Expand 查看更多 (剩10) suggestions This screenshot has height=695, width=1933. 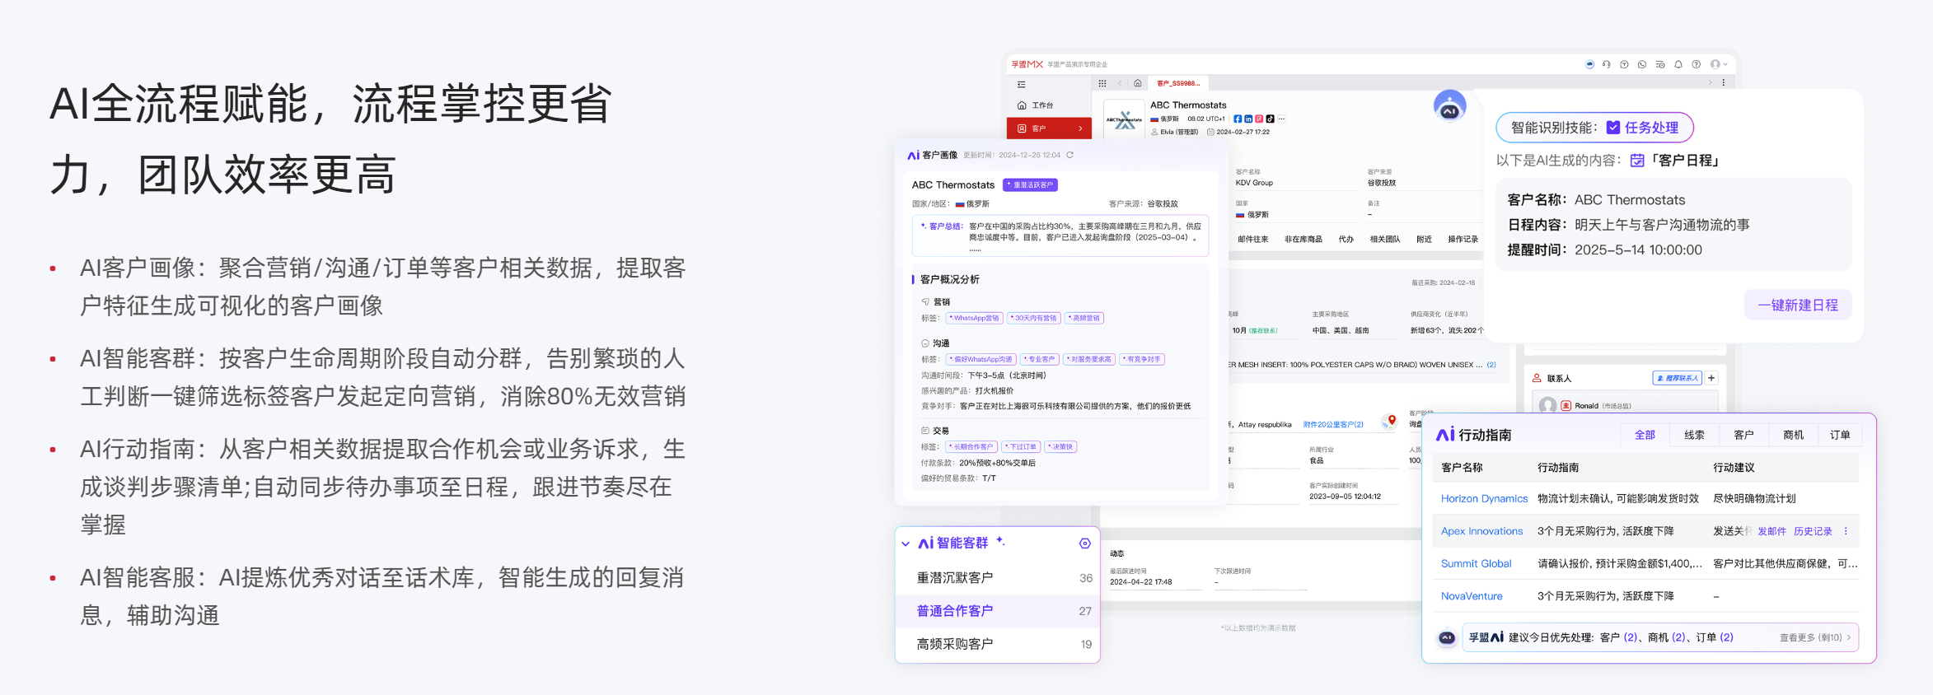tap(1815, 637)
